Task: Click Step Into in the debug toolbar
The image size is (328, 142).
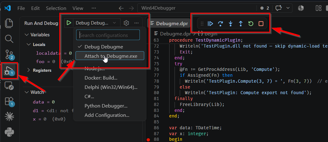Action: tap(231, 24)
